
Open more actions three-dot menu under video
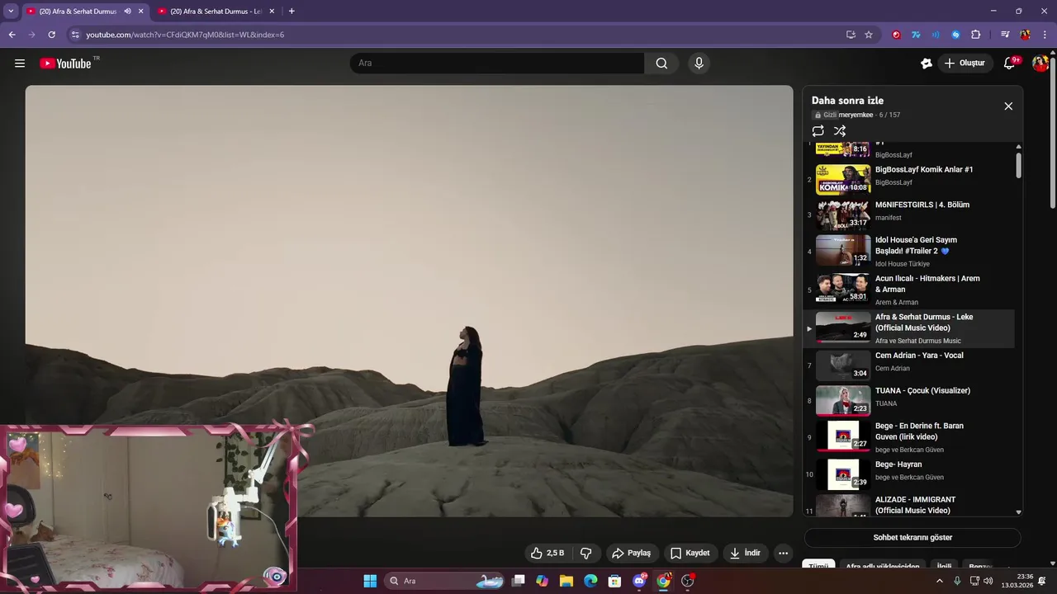pyautogui.click(x=784, y=553)
